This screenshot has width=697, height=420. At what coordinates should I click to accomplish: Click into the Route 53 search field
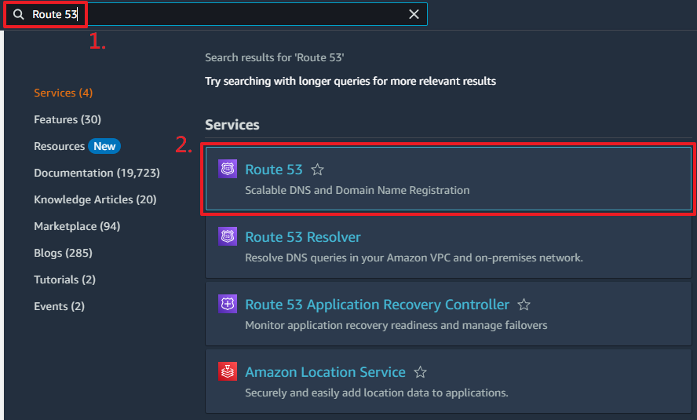click(235, 15)
